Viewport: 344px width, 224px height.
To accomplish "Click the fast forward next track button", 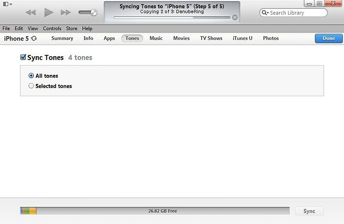I will (65, 12).
